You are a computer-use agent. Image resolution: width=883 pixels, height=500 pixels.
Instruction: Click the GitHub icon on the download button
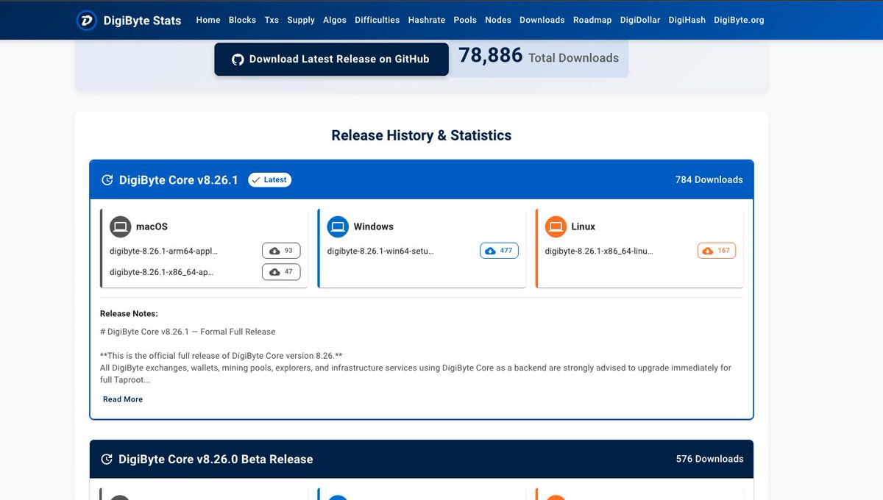237,59
